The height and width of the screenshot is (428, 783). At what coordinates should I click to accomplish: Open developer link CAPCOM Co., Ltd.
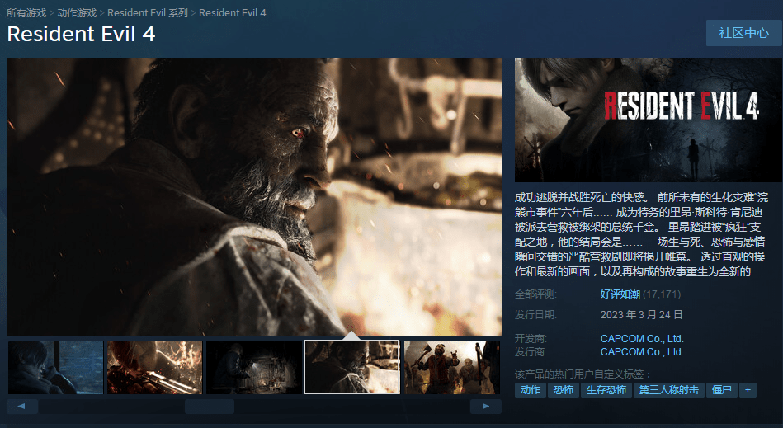coord(642,339)
